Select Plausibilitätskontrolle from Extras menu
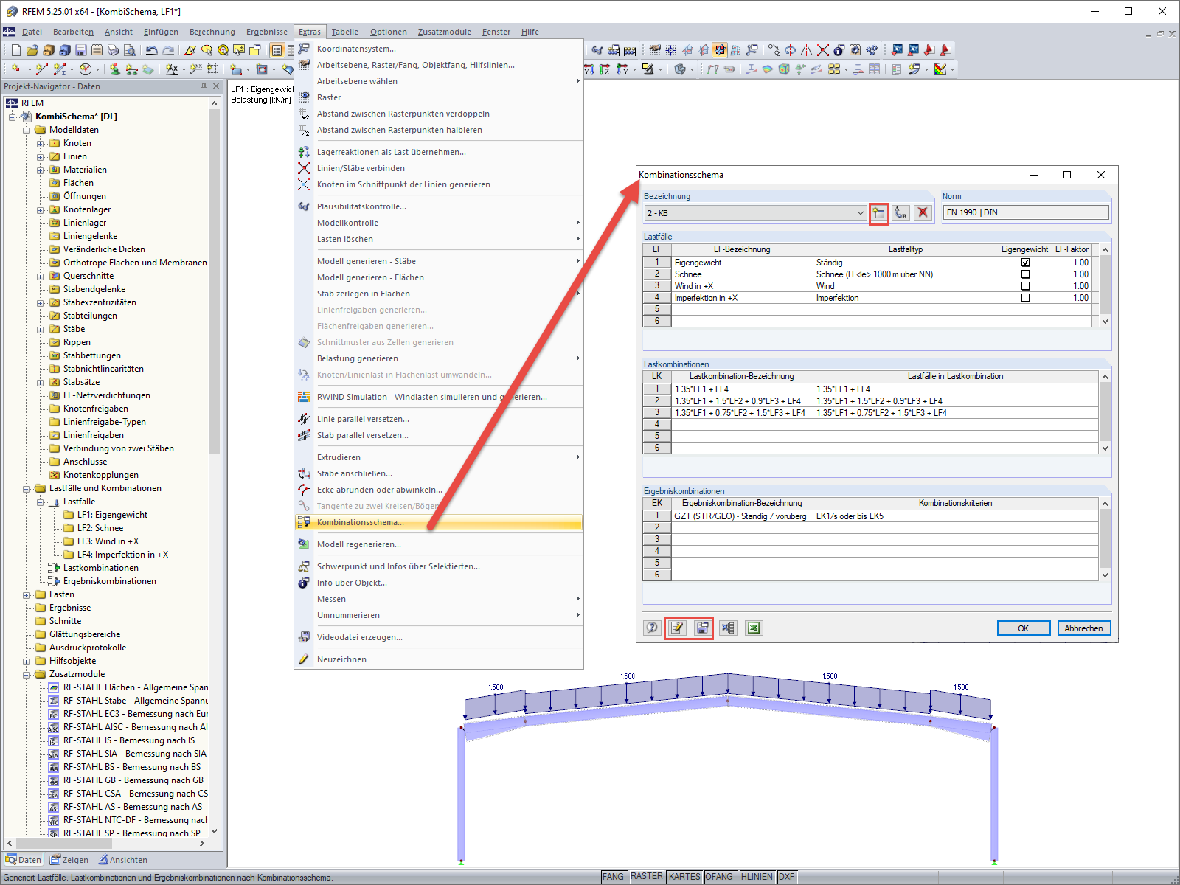Viewport: 1180px width, 885px height. click(439, 206)
